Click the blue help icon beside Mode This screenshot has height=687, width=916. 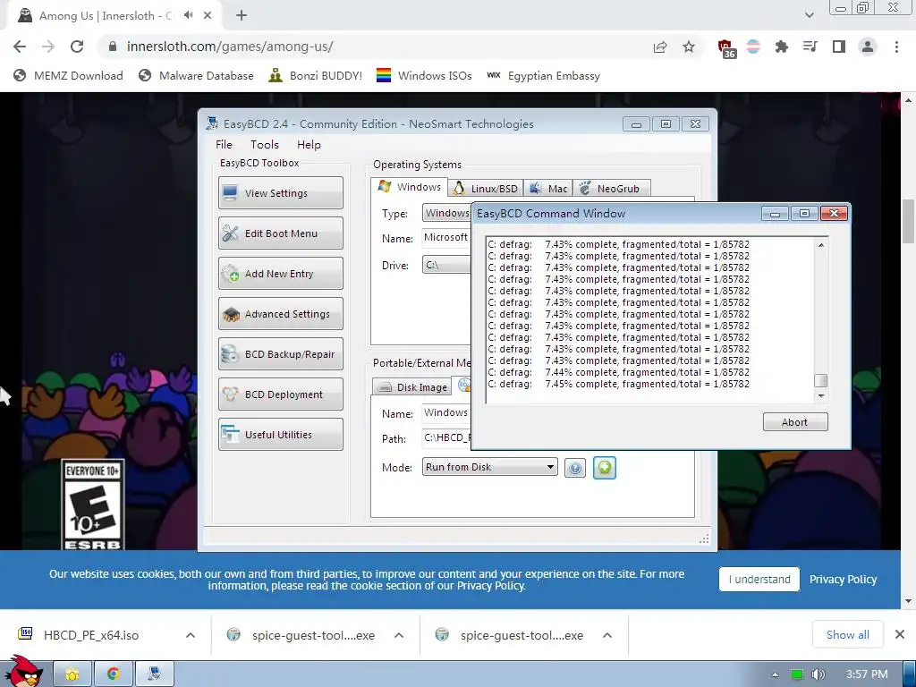point(575,468)
